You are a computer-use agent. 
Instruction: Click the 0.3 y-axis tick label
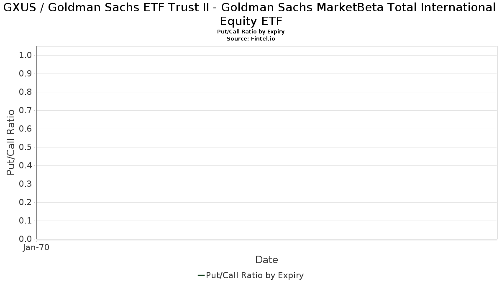26,184
